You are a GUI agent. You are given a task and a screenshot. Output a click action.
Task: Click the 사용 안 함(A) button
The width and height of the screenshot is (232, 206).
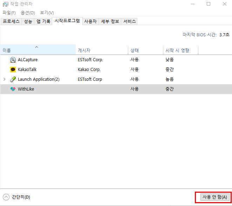click(215, 197)
